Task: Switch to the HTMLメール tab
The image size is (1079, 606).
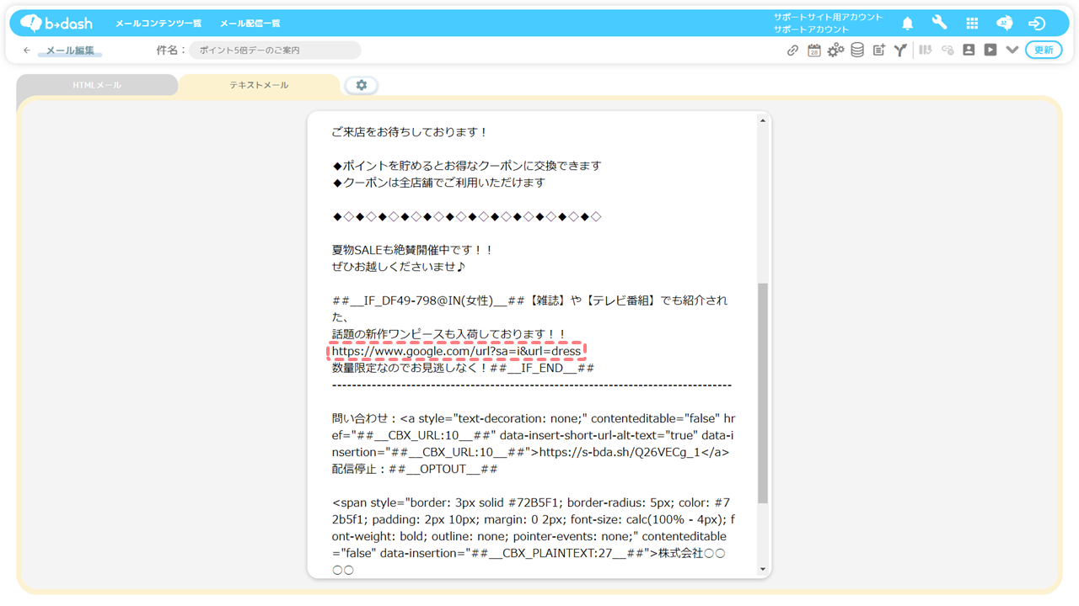Action: pos(97,85)
